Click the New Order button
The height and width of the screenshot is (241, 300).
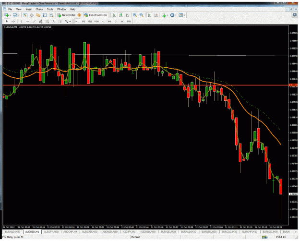(x=66, y=15)
